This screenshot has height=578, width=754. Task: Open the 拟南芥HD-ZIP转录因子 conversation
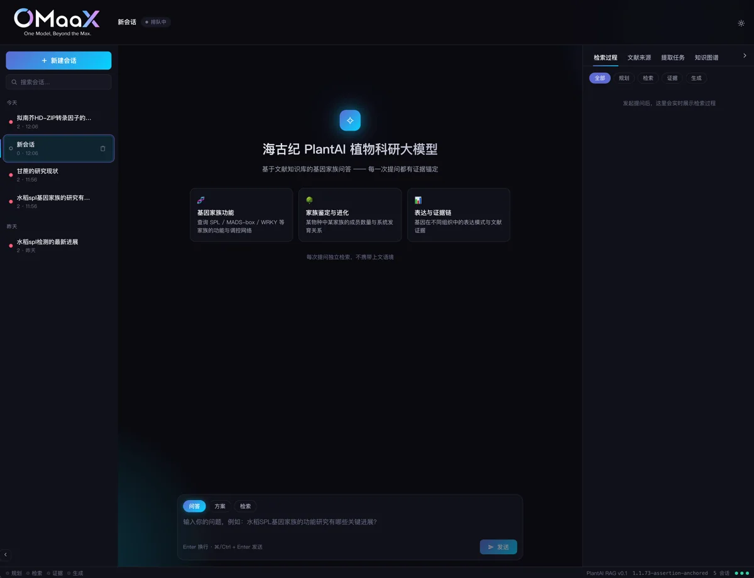[59, 122]
